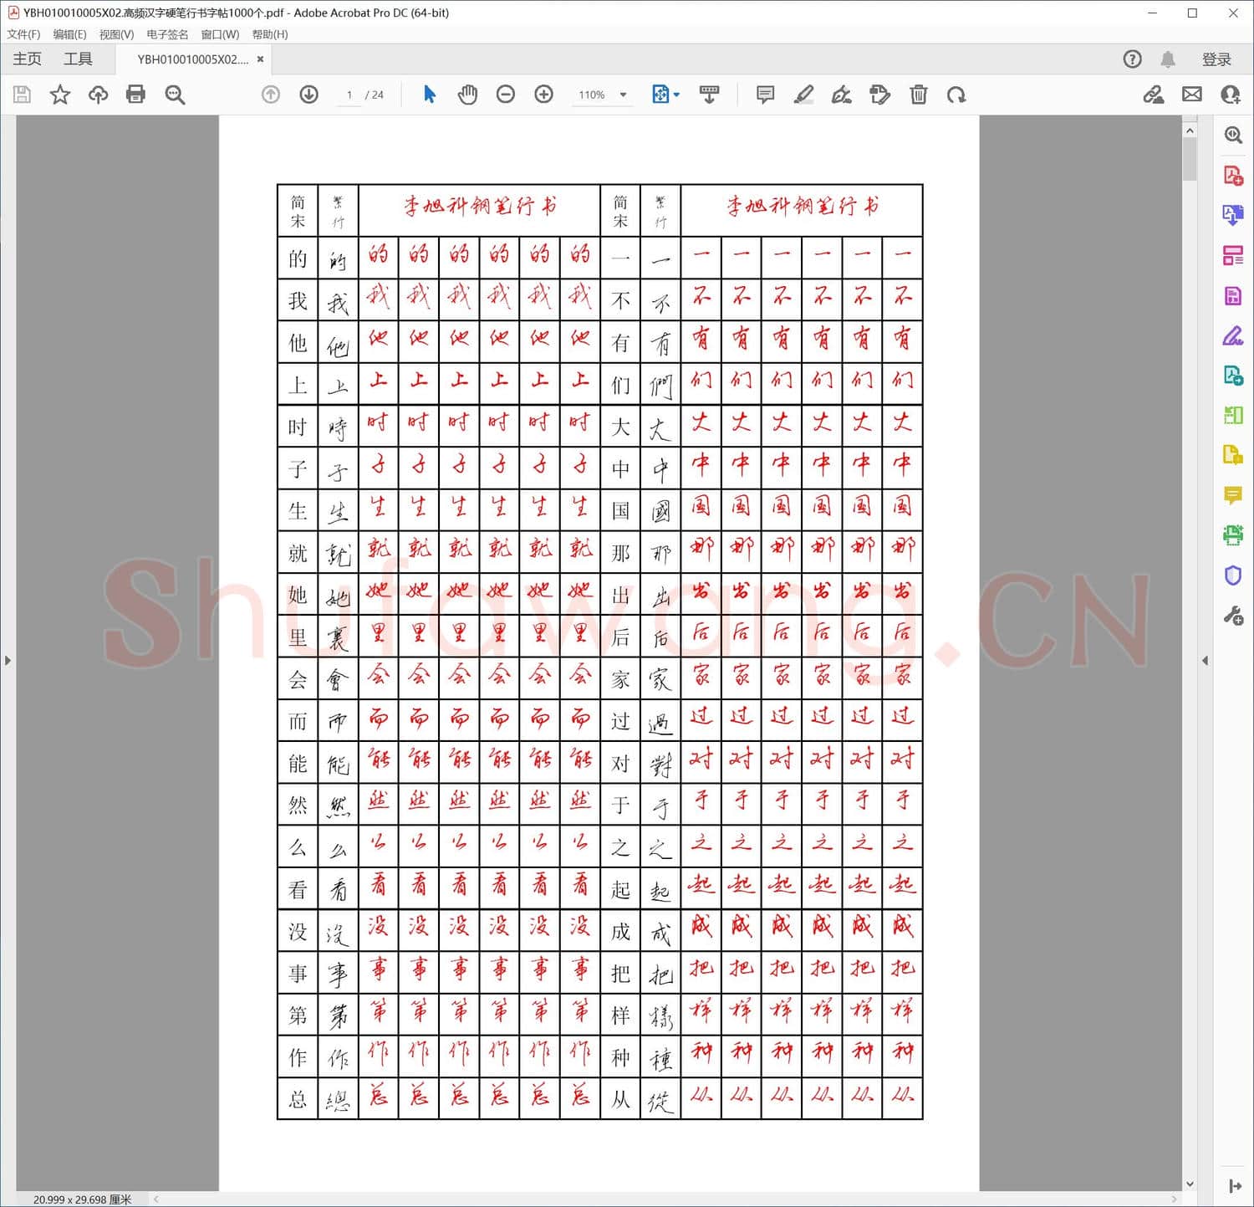Image resolution: width=1254 pixels, height=1207 pixels.
Task: Click the 登录 sign-in button
Action: coord(1216,59)
